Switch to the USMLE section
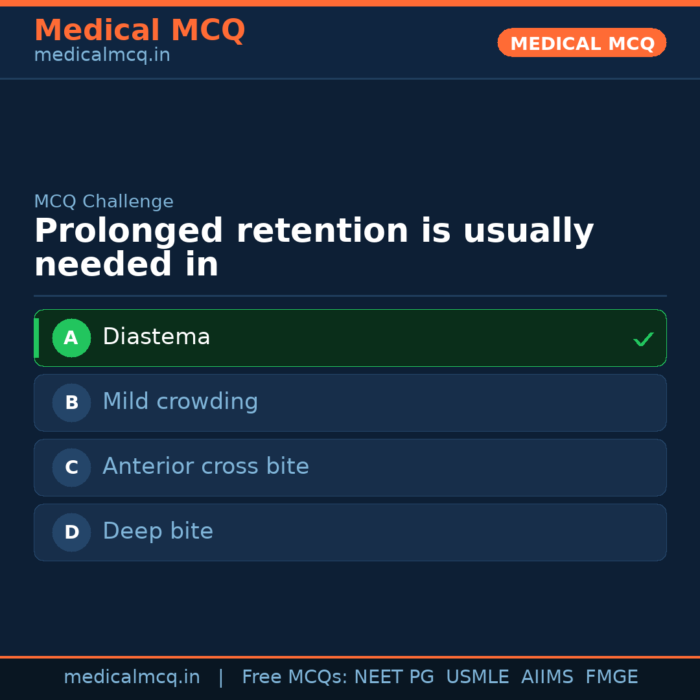The width and height of the screenshot is (700, 700). tap(478, 677)
